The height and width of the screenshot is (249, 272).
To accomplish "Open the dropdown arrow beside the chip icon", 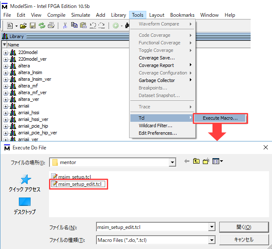I will 122,26.
